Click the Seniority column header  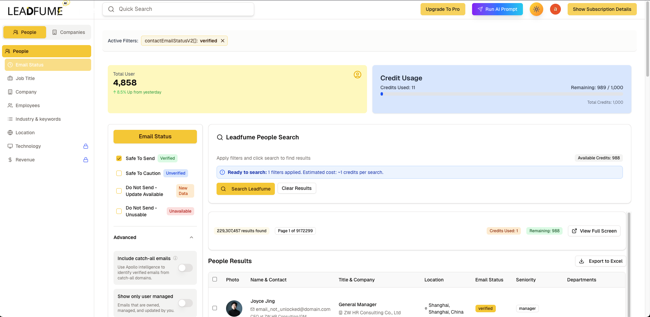[526, 280]
